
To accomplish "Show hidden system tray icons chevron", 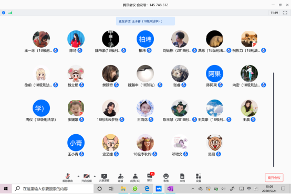I will pos(193,189).
